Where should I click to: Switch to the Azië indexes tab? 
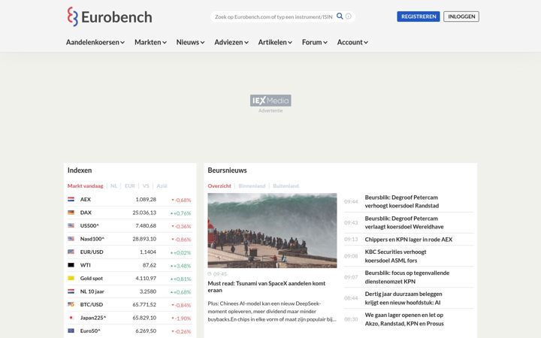162,186
